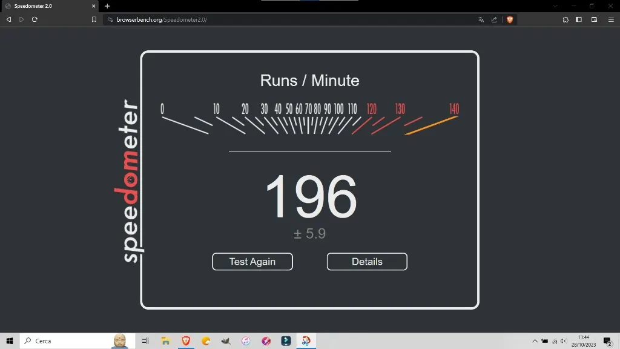Open Task View in taskbar
620x349 pixels.
tap(145, 341)
